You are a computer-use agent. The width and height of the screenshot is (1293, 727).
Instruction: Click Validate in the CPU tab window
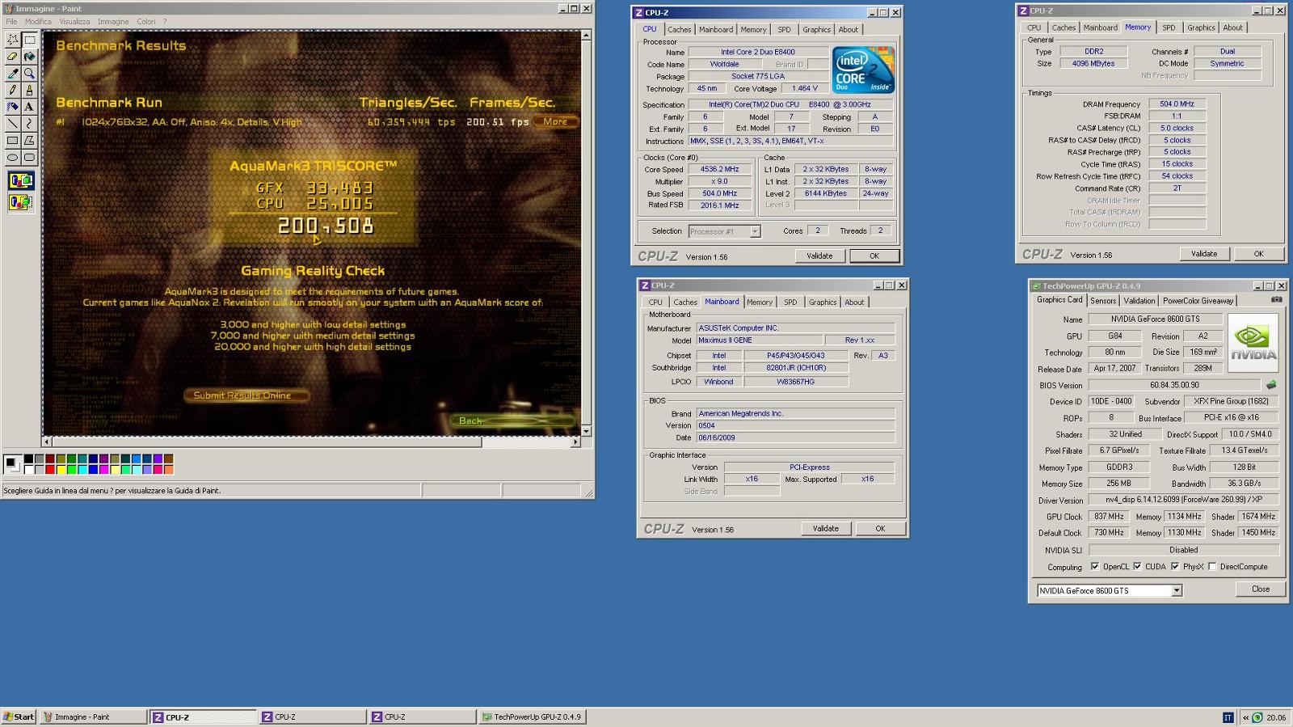click(819, 256)
